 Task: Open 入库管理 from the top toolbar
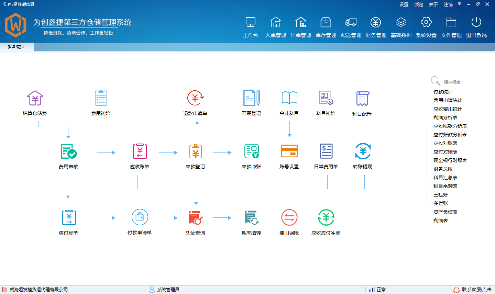276,27
